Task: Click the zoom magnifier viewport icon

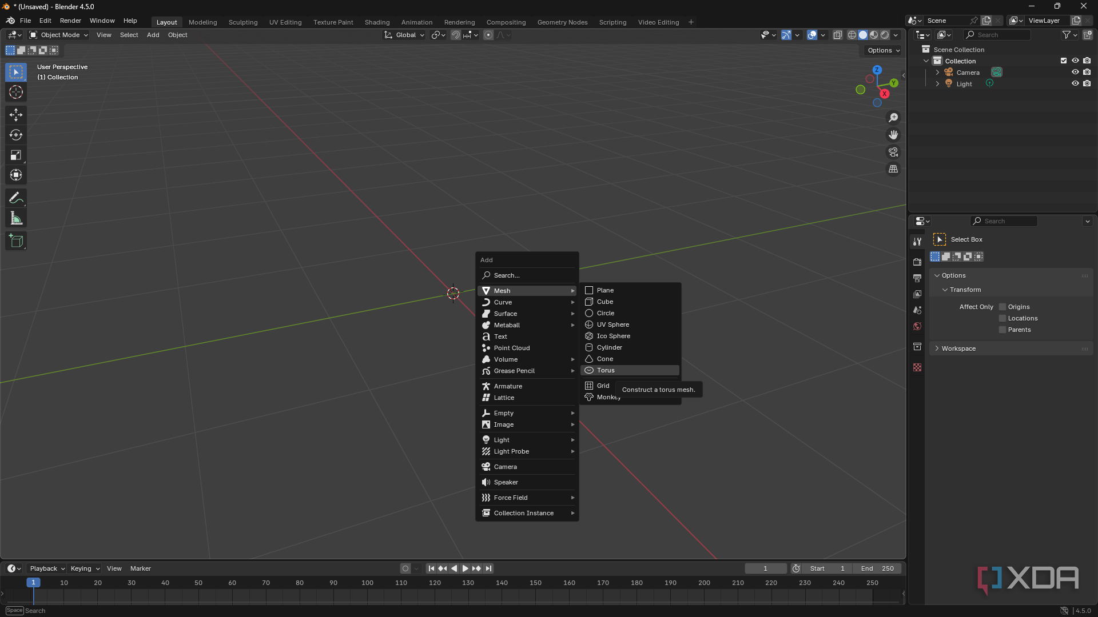Action: point(893,118)
